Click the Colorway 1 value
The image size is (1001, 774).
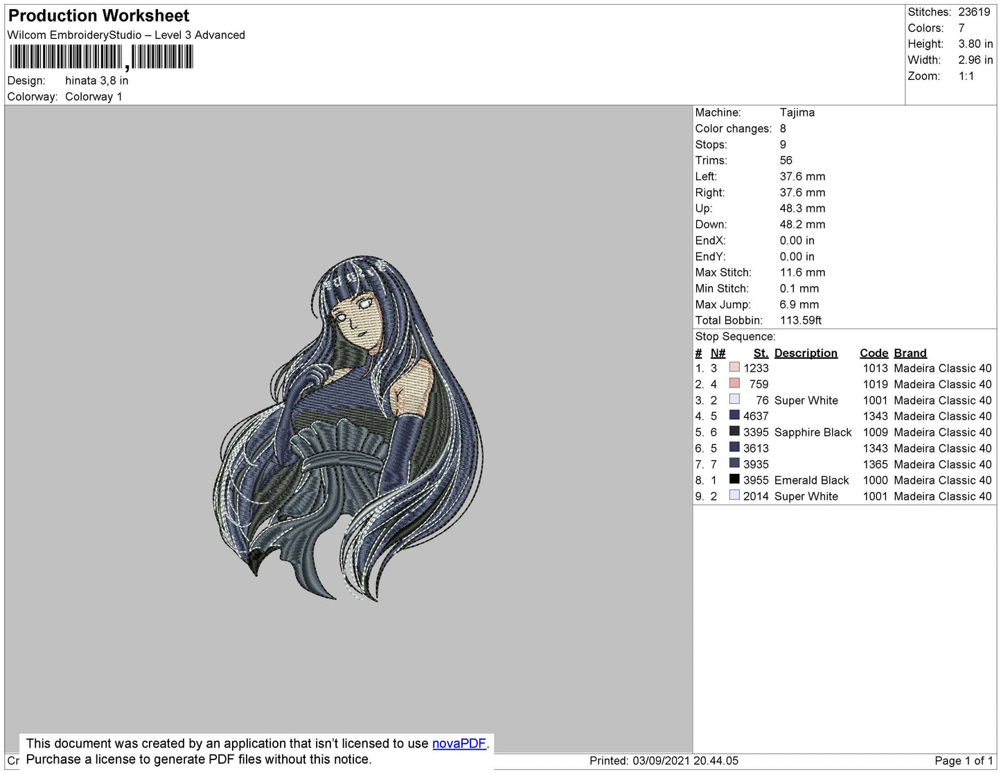click(x=94, y=96)
